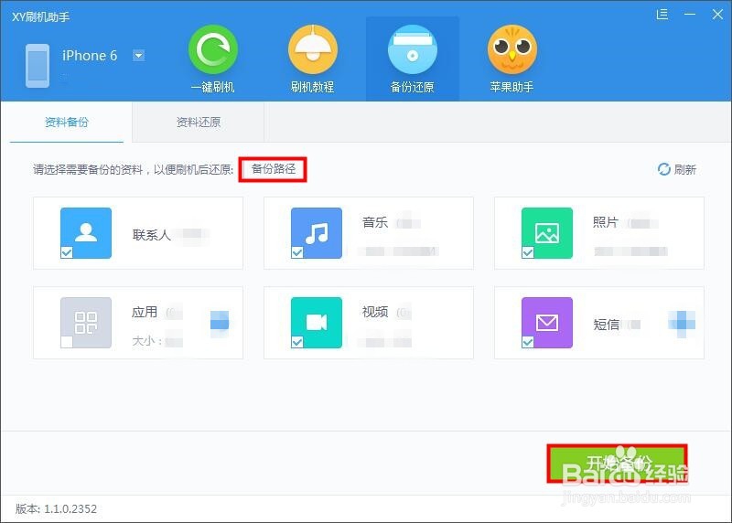732x523 pixels.
Task: Click the 照片 label text
Action: (606, 222)
